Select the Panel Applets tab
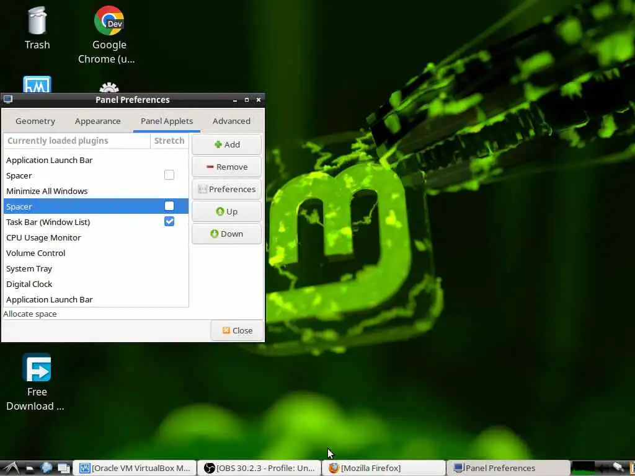Viewport: 635px width, 476px height. 167,121
